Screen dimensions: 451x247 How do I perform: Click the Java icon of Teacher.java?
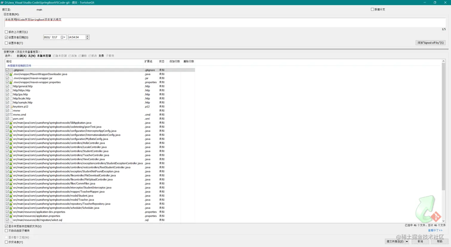tap(11, 200)
